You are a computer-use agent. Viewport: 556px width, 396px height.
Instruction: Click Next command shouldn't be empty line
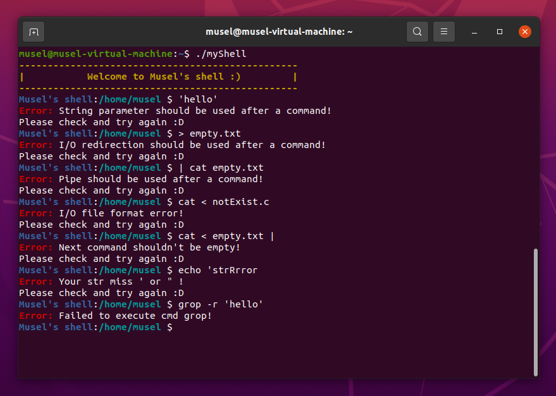pyautogui.click(x=130, y=247)
